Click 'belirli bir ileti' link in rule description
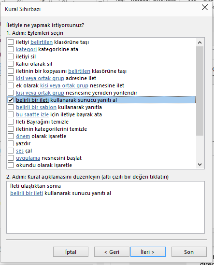 coord(27,193)
